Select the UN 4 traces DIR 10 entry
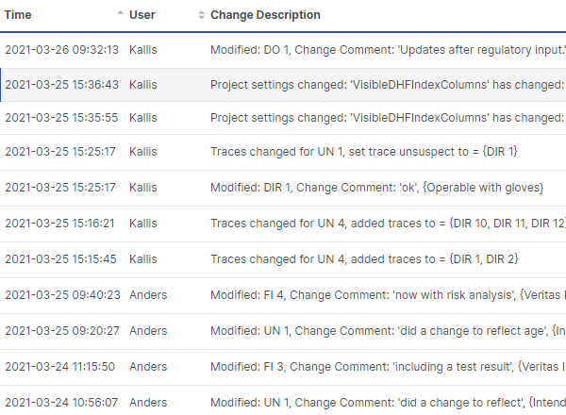 click(x=387, y=224)
